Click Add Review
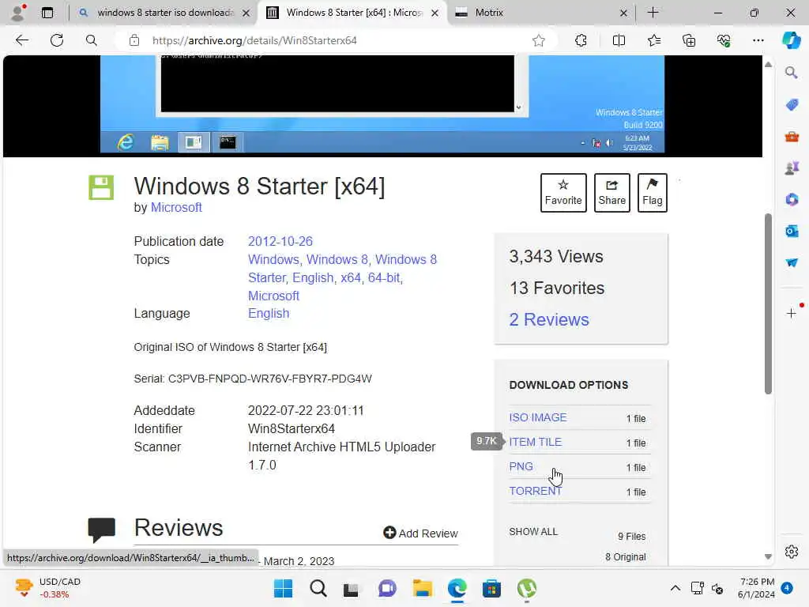This screenshot has height=607, width=809. [x=420, y=533]
